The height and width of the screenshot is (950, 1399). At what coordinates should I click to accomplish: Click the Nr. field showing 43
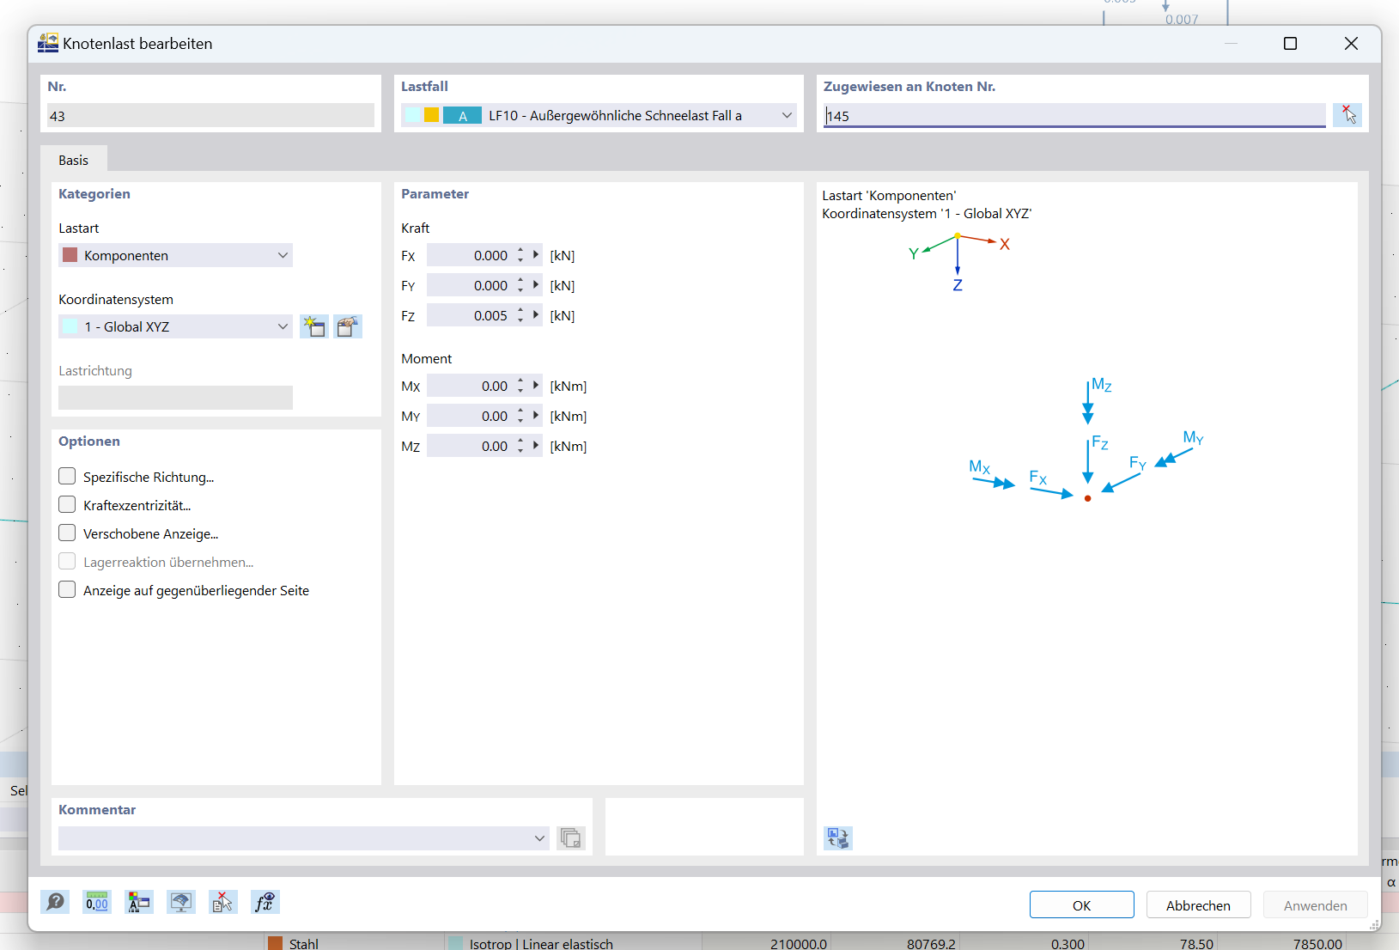click(210, 115)
